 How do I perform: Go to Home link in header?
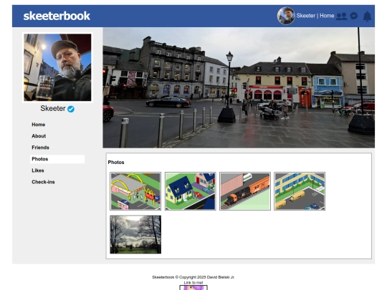(327, 16)
